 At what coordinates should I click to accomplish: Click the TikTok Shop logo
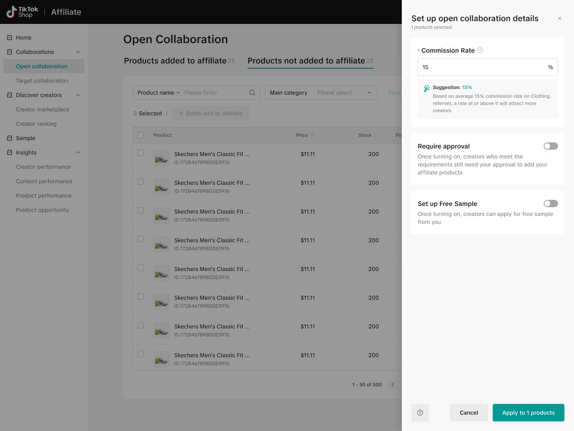(22, 12)
